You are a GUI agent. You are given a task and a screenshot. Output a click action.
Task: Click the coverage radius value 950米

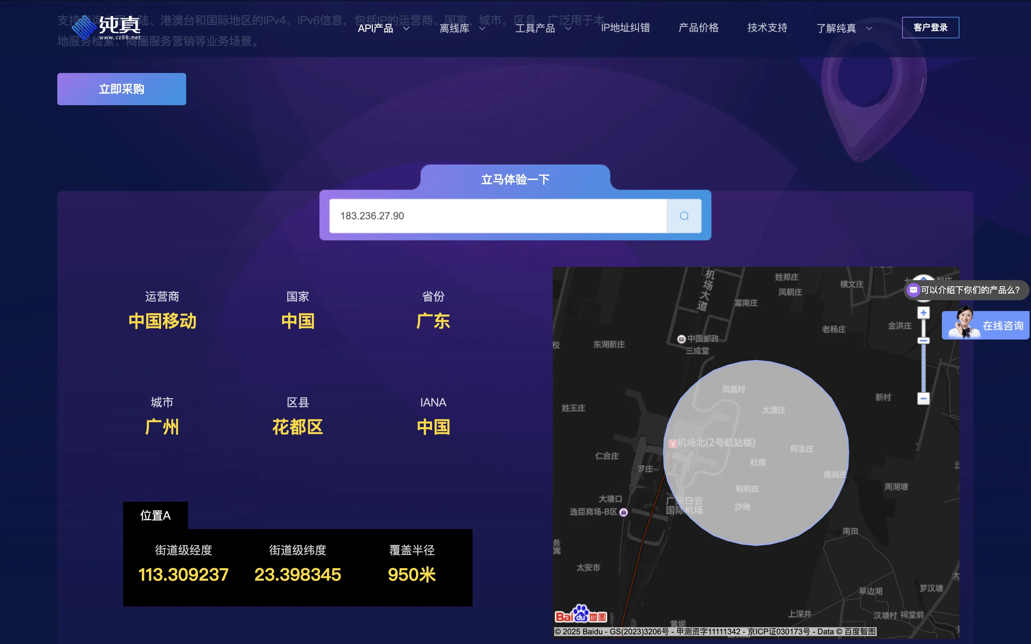412,575
